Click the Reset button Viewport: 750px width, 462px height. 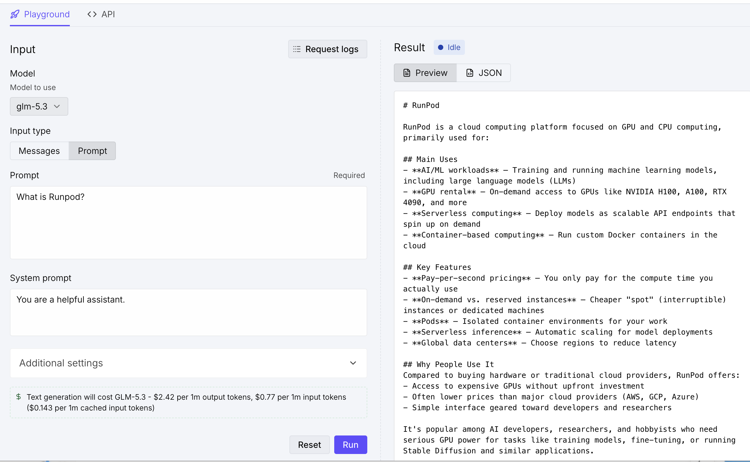point(310,445)
